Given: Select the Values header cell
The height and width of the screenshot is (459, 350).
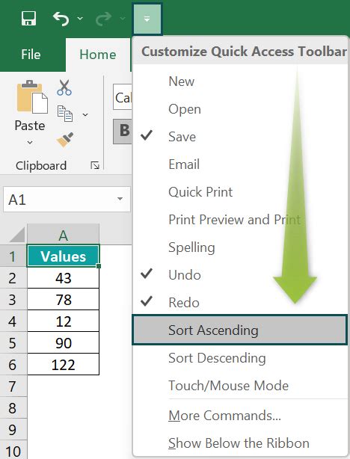Looking at the screenshot, I should click(64, 256).
